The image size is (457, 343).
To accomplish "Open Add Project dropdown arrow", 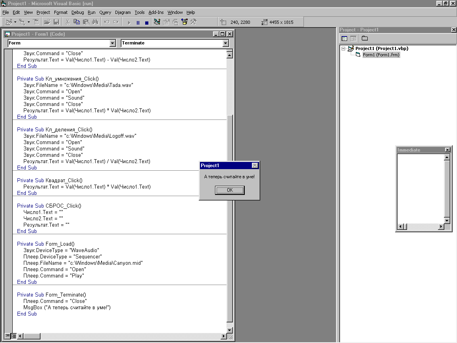I will point(15,22).
